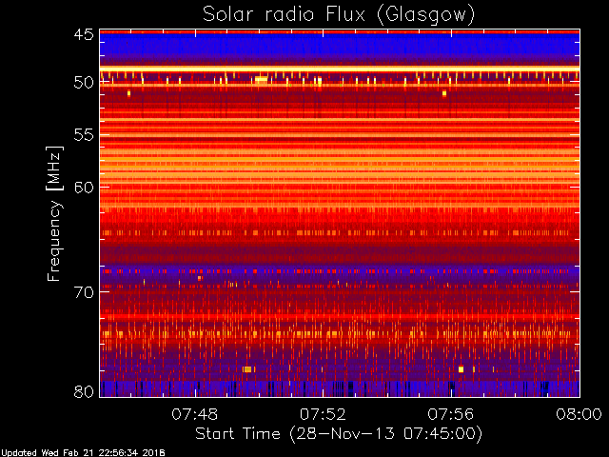Click the 07:56 time tick label
Screen dimensions: 609x457
tap(451, 414)
